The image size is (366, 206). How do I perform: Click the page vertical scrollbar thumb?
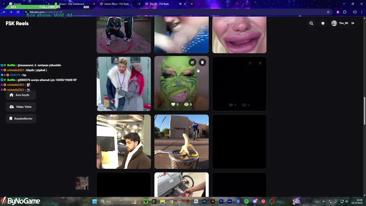click(x=364, y=111)
